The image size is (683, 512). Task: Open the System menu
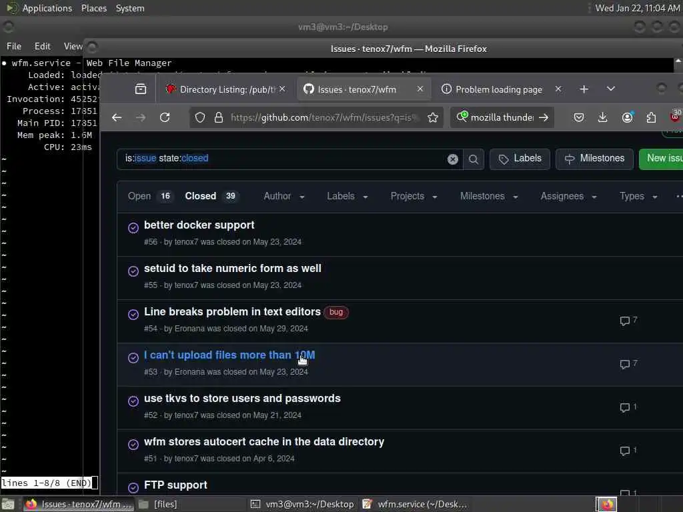[x=130, y=8]
